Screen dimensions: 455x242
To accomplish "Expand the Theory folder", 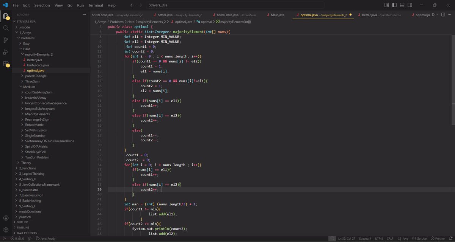I will [51, 163].
